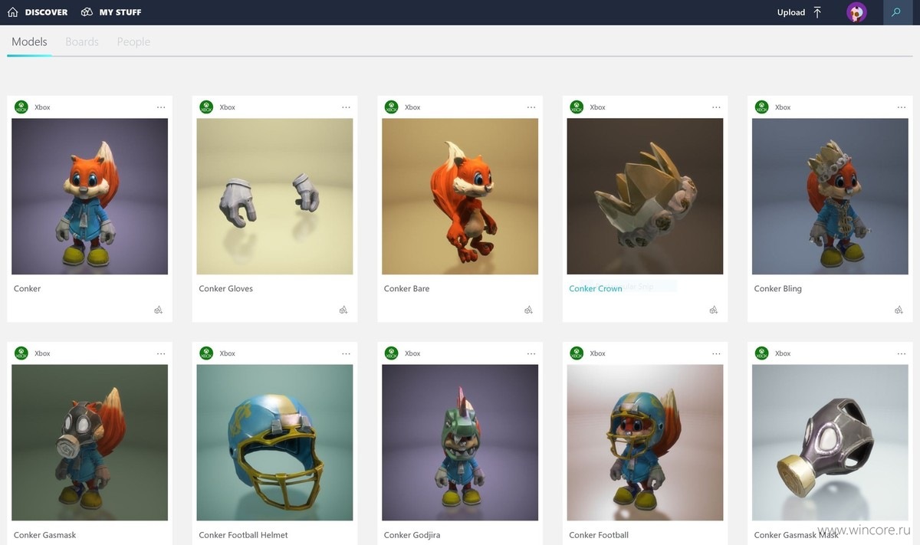This screenshot has height=545, width=920.
Task: Click the remix icon on Conker Crown card
Action: [x=714, y=310]
